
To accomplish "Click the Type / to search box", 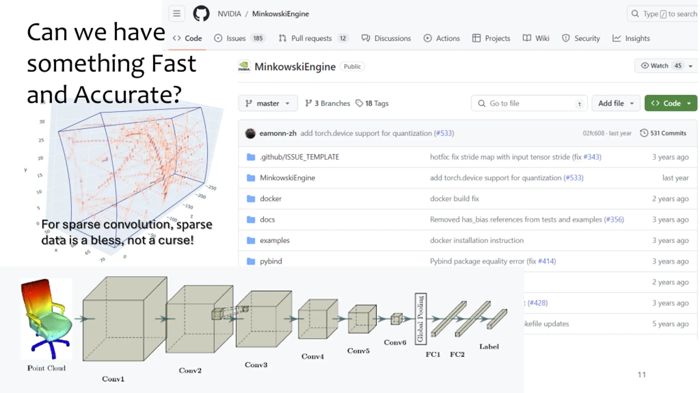I will [x=663, y=14].
